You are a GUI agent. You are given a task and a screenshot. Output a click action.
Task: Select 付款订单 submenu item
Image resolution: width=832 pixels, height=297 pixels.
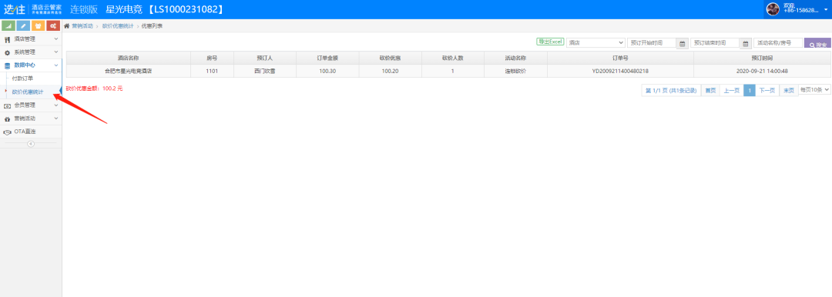(x=23, y=78)
